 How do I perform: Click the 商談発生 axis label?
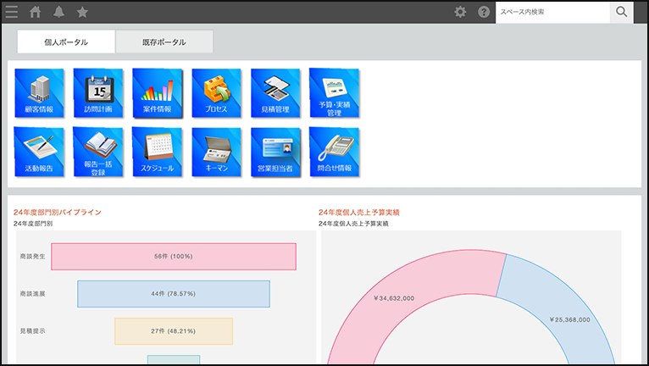click(x=33, y=257)
